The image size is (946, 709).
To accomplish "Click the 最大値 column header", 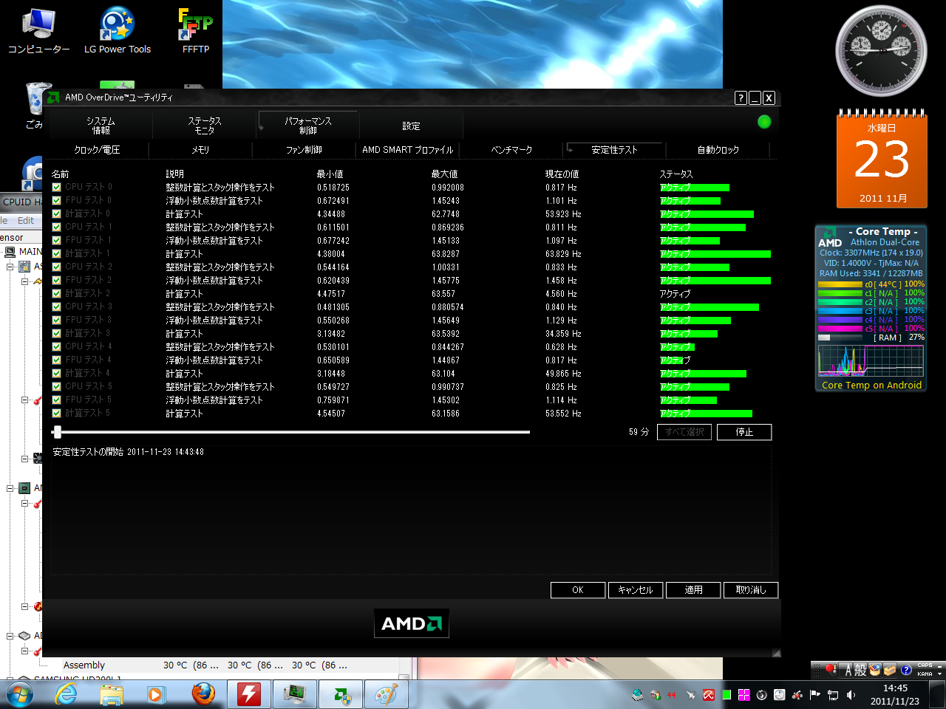I will (x=444, y=174).
